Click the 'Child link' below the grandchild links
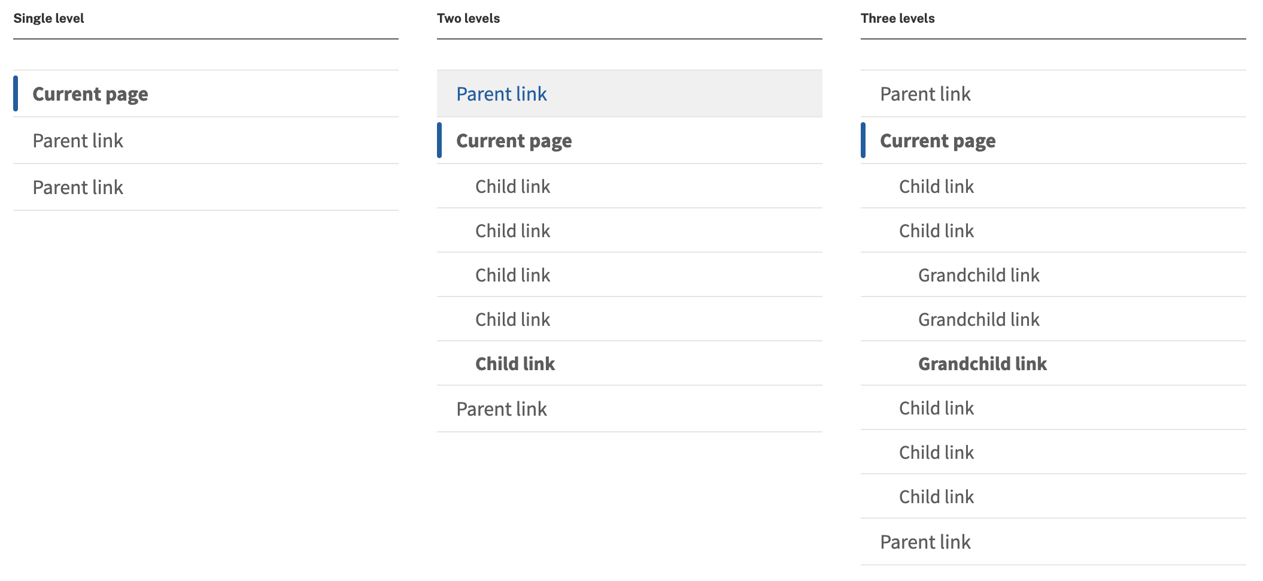This screenshot has height=581, width=1263. click(936, 408)
